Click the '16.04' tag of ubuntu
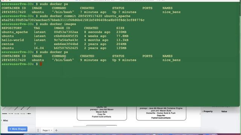The height and width of the screenshot is (135, 241). tap(39, 48)
